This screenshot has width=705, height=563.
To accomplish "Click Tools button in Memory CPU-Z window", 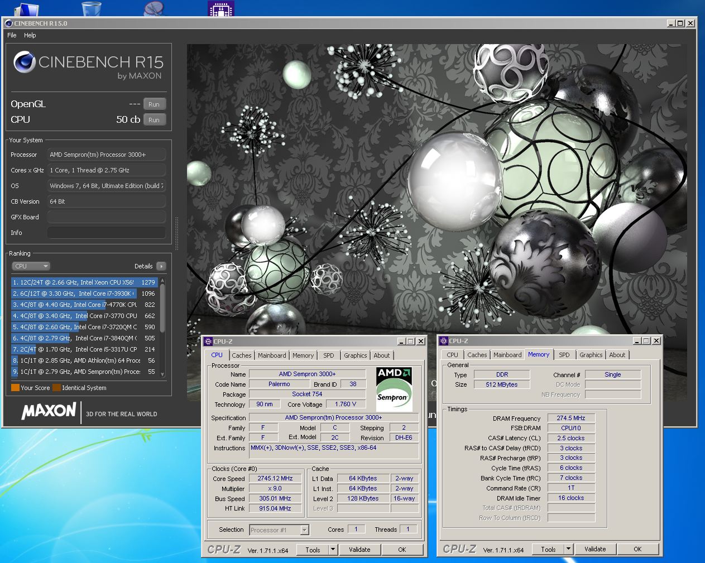I will 549,549.
